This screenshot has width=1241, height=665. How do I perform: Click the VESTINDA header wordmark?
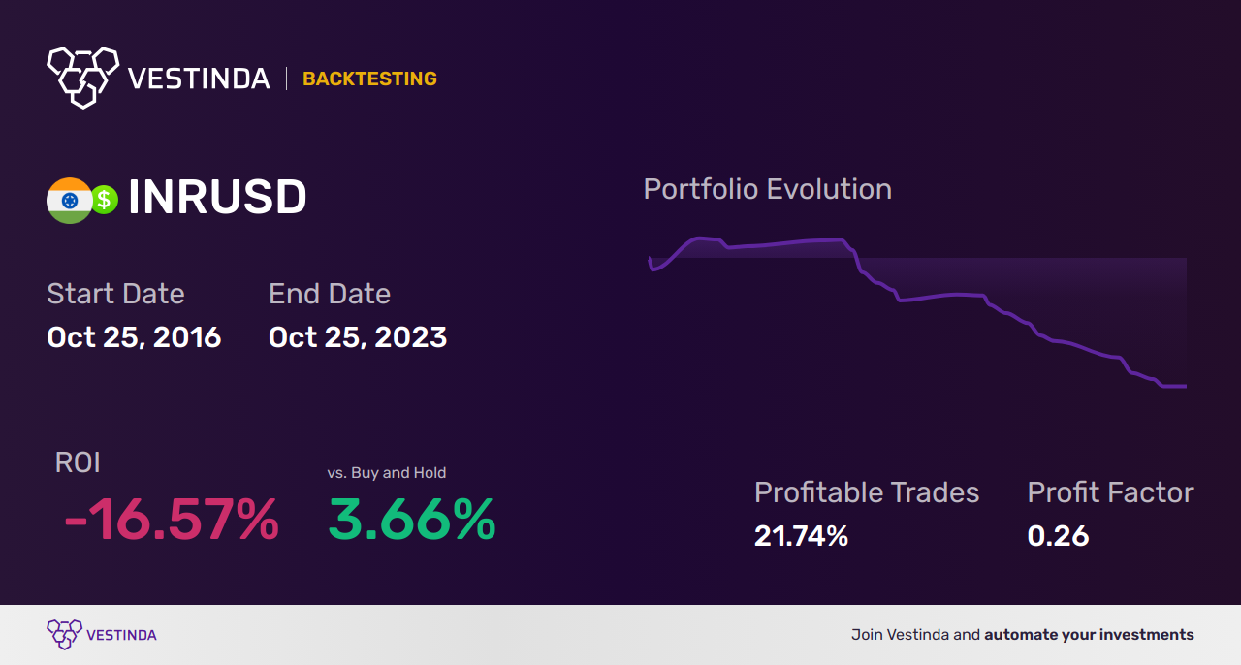coord(199,79)
